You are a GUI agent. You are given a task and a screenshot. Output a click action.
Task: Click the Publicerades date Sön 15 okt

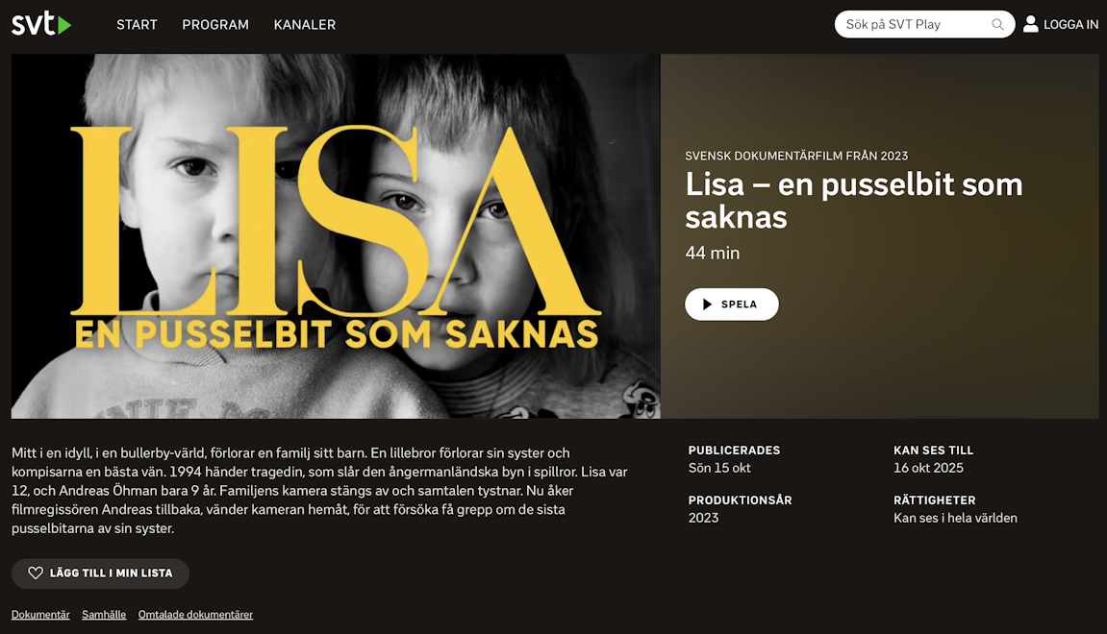(x=719, y=468)
